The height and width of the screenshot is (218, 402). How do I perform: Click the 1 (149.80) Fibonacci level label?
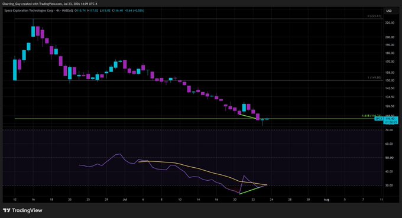[374, 77]
